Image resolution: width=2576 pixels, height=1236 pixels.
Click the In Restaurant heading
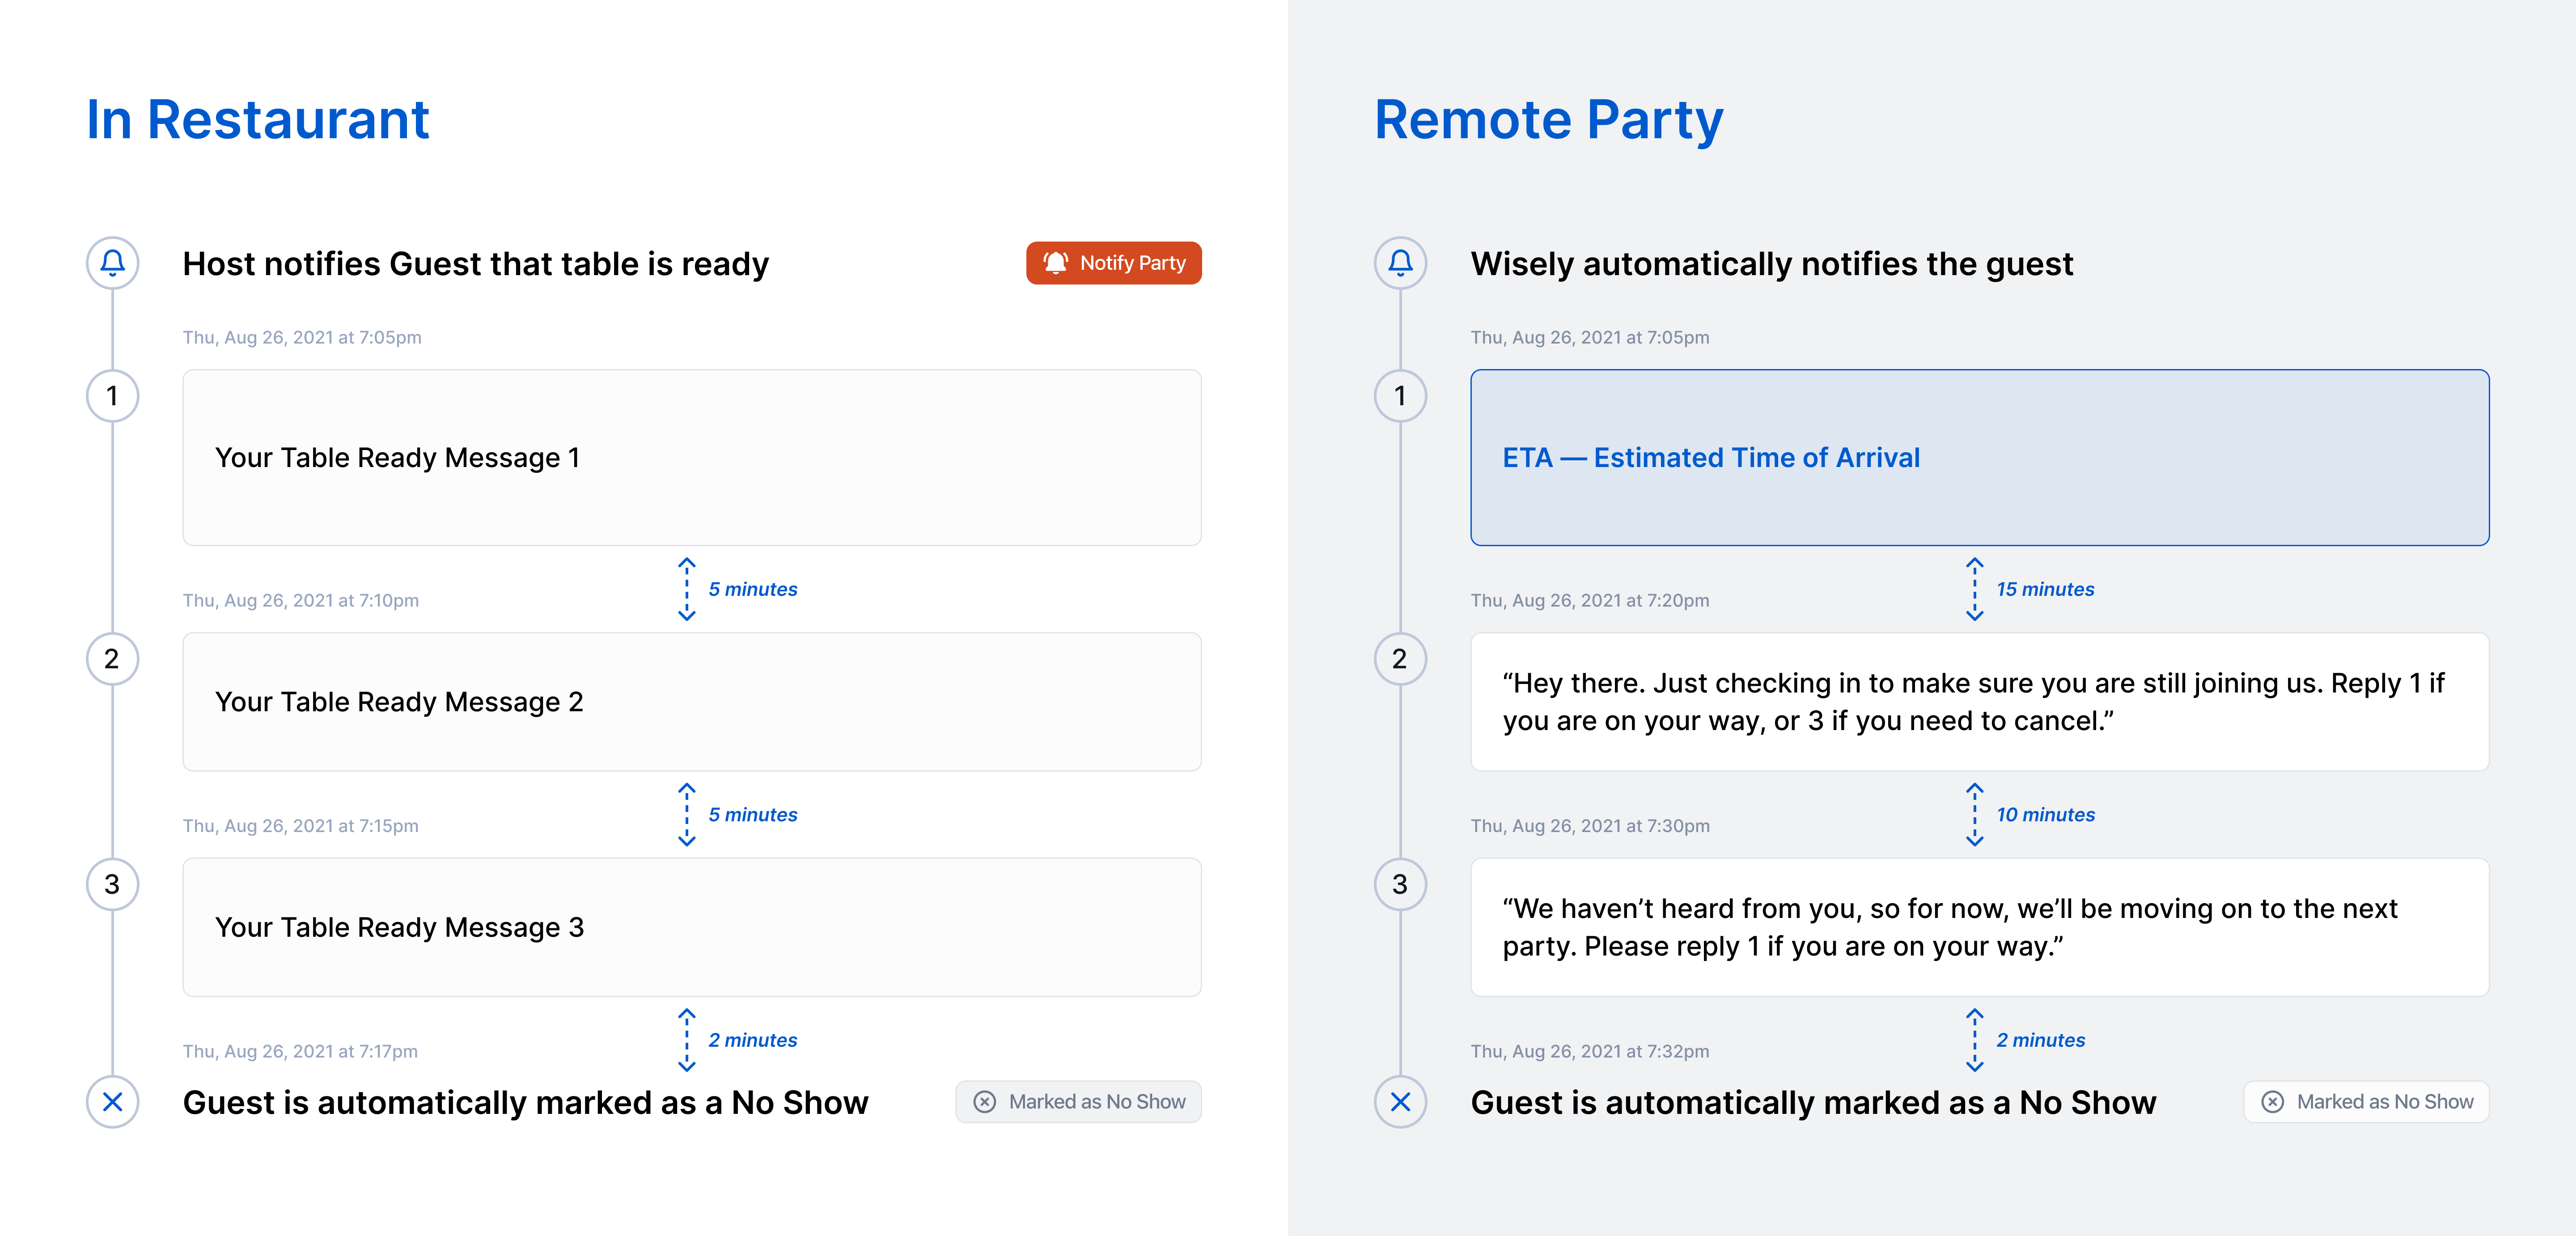[258, 120]
